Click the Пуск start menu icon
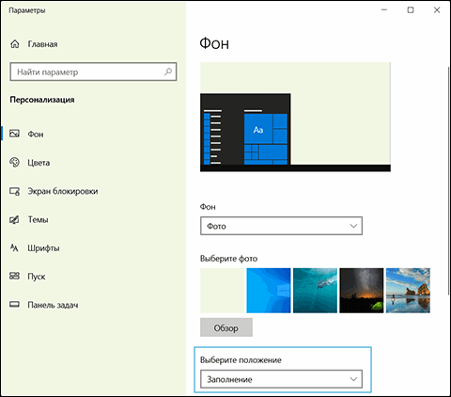 point(14,276)
